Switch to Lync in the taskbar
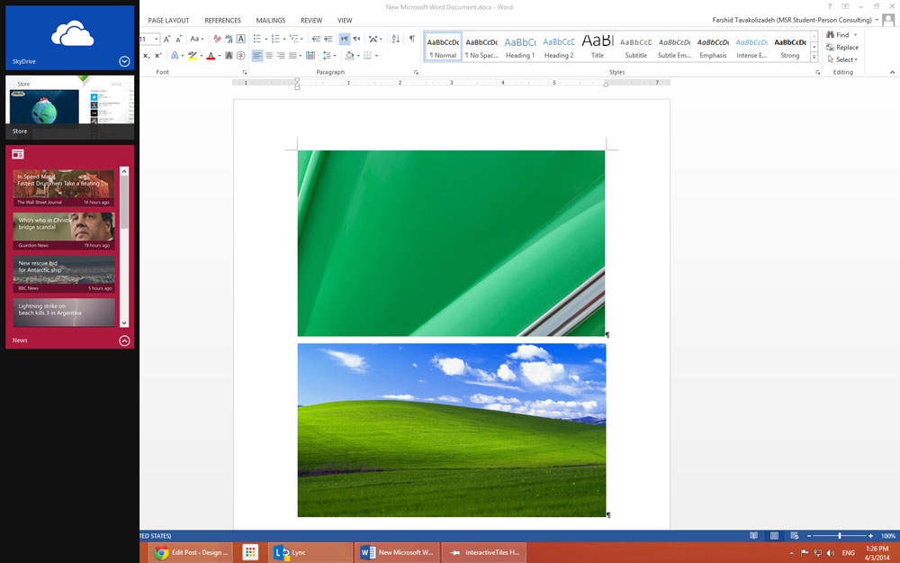This screenshot has height=563, width=900. click(310, 553)
